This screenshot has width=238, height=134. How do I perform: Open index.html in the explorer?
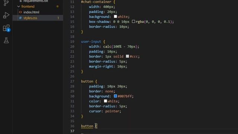click(x=31, y=12)
